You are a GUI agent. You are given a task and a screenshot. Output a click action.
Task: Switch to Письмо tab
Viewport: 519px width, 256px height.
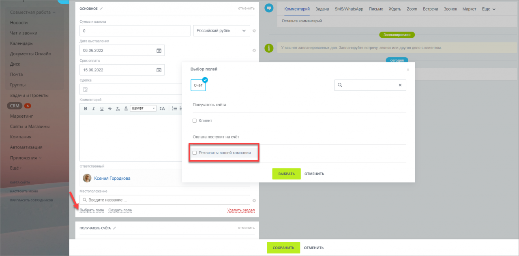point(376,9)
